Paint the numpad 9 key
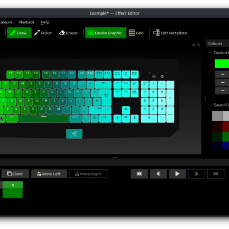229x229 pixels. point(161,93)
